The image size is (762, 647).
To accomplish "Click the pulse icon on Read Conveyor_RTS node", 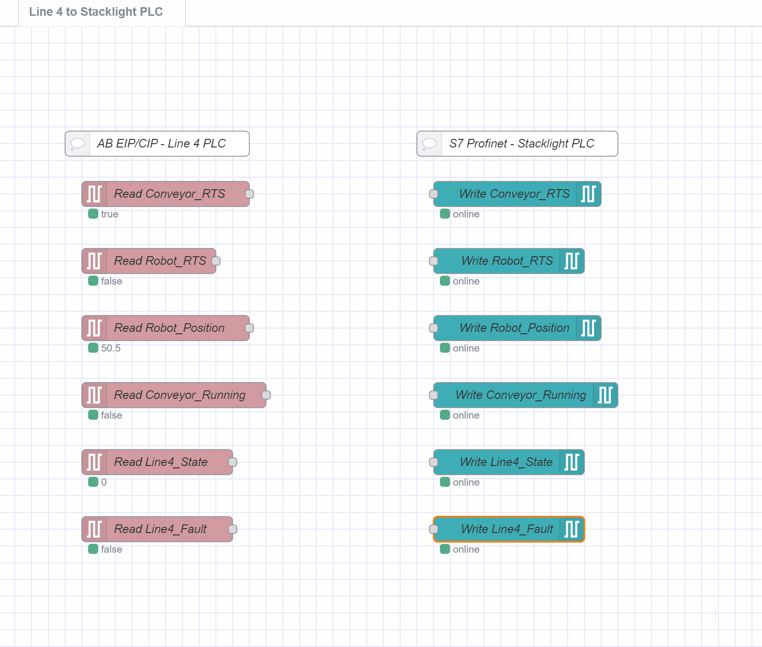I will tap(95, 194).
